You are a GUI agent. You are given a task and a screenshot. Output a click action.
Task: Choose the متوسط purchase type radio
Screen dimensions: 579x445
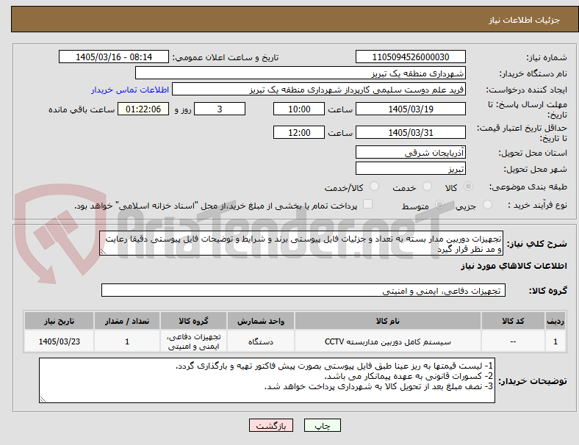439,204
